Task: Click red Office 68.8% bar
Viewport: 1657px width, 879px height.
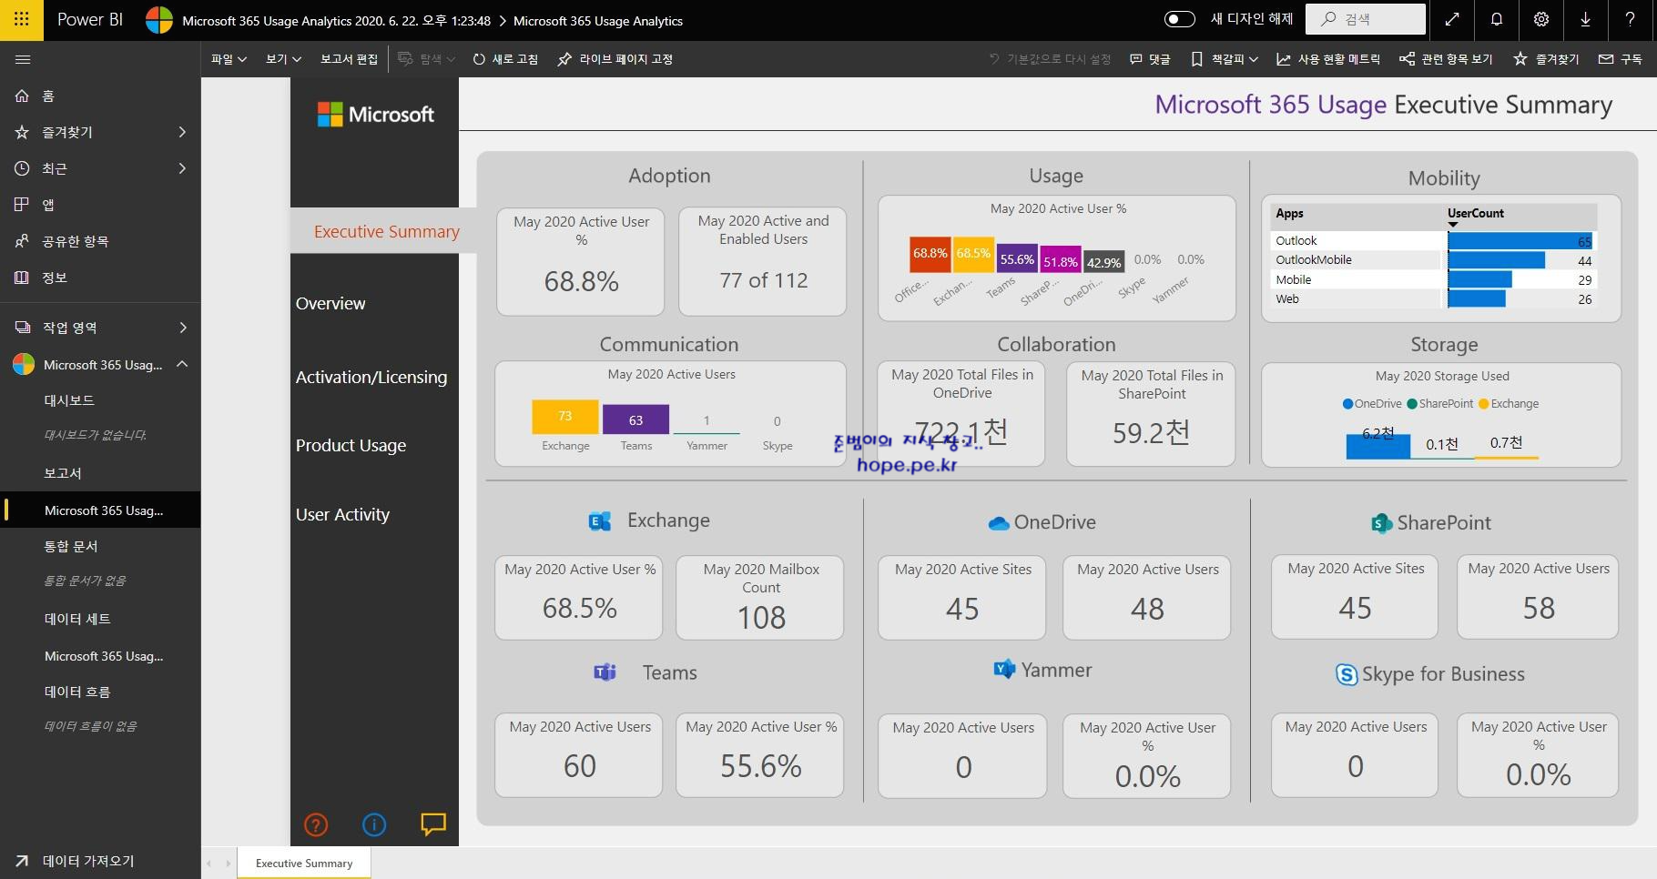Action: [930, 254]
